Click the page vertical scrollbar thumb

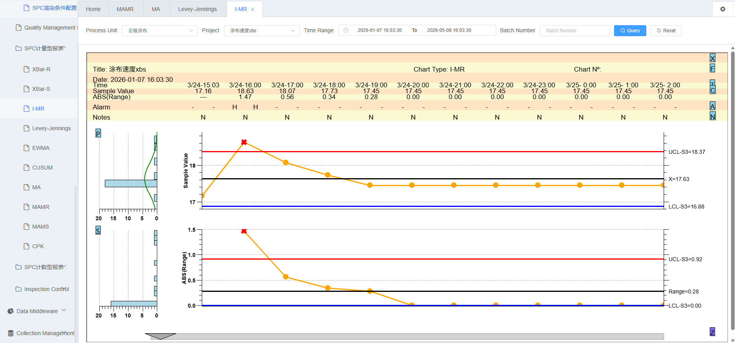pos(733,191)
